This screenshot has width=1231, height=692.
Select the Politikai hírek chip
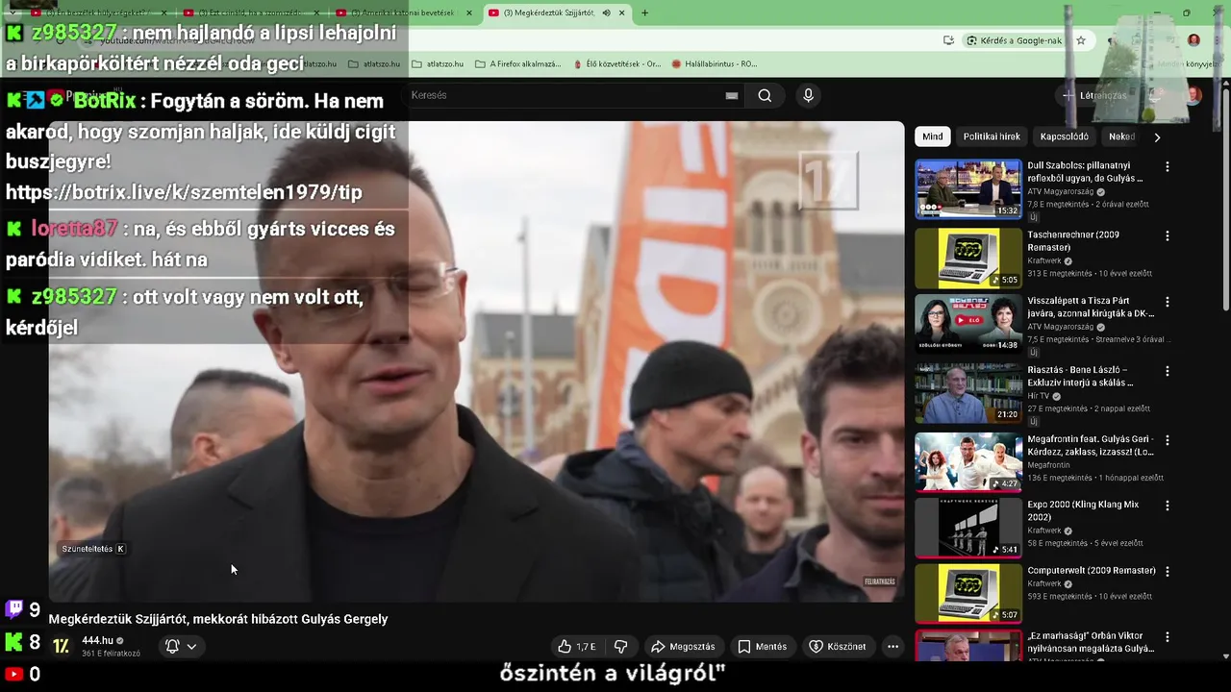pyautogui.click(x=992, y=136)
